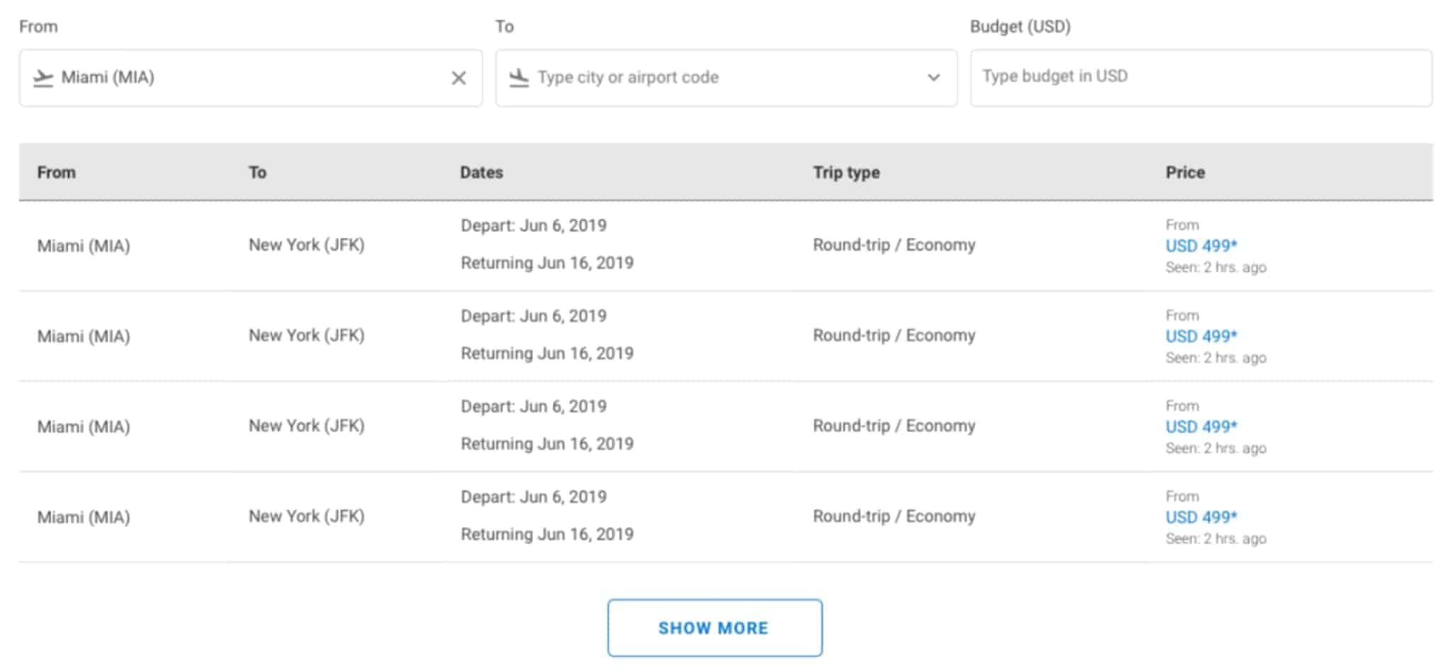Image resolution: width=1453 pixels, height=670 pixels.
Task: Open the third row USD 499 price link
Action: [x=1201, y=427]
